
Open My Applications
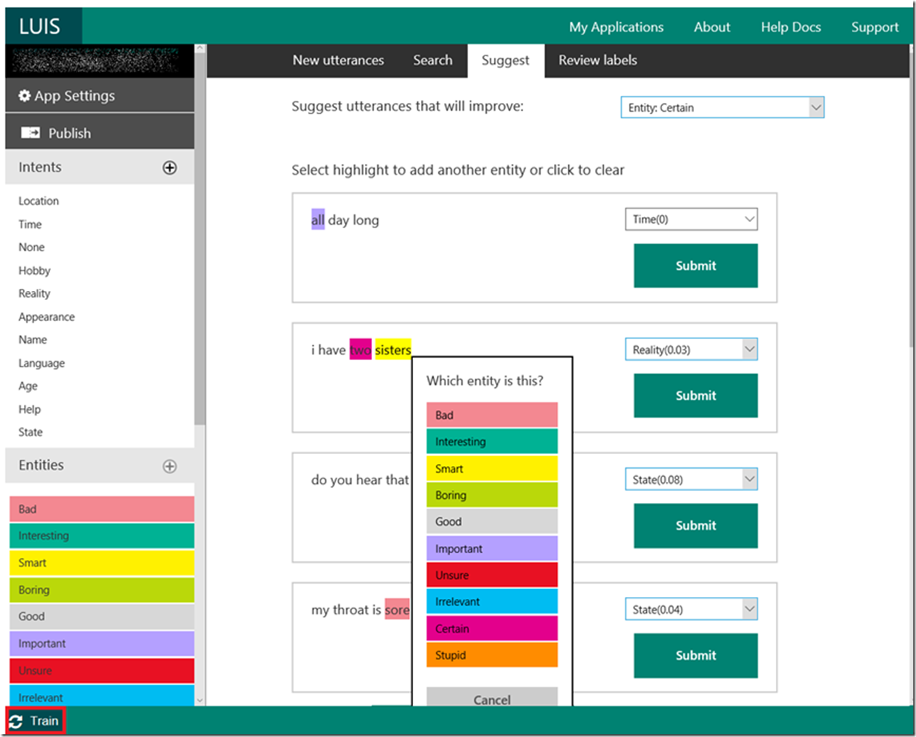(617, 27)
